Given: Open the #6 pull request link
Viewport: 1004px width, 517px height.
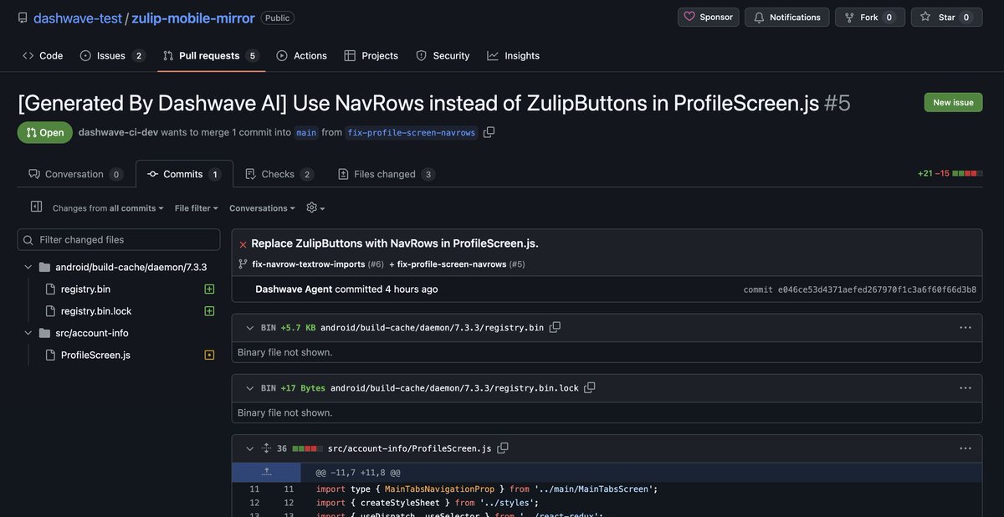Looking at the screenshot, I should (x=376, y=264).
